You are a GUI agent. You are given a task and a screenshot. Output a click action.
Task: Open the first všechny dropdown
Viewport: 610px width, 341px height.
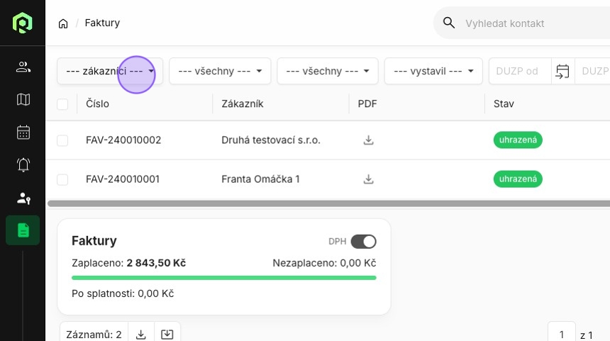(220, 71)
